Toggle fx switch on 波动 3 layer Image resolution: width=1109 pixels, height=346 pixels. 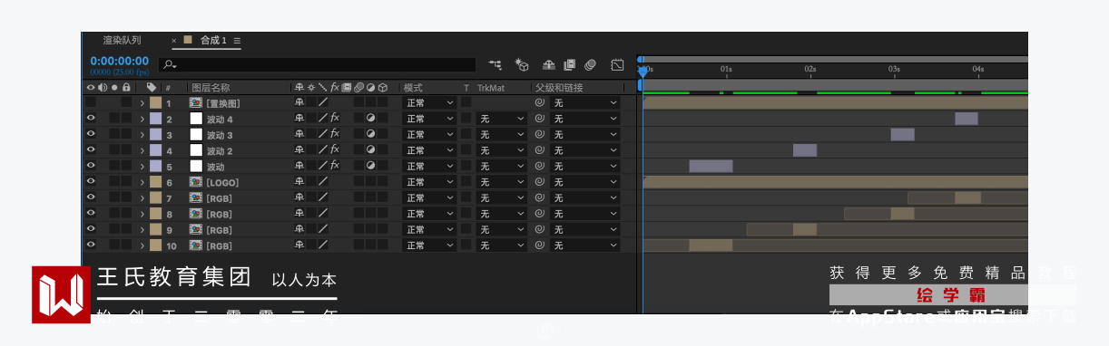click(x=335, y=134)
